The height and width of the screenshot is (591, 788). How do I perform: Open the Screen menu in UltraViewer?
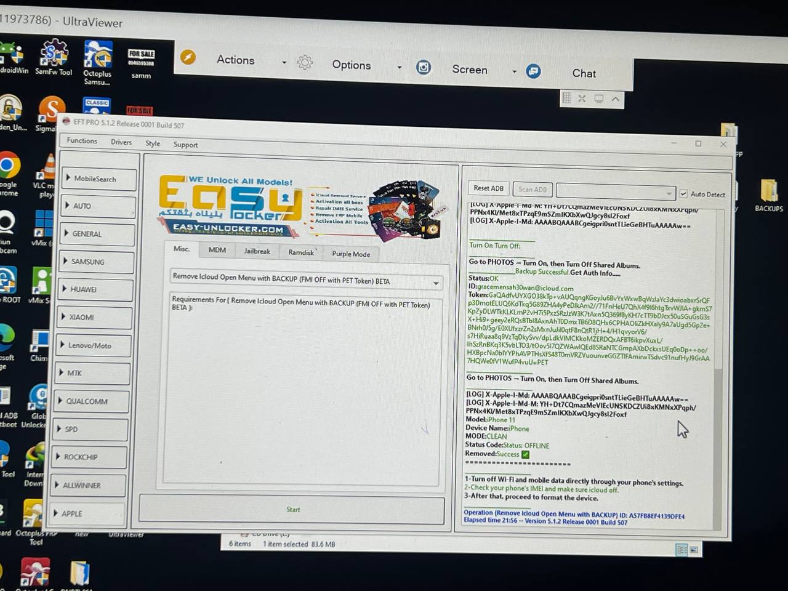pyautogui.click(x=470, y=70)
